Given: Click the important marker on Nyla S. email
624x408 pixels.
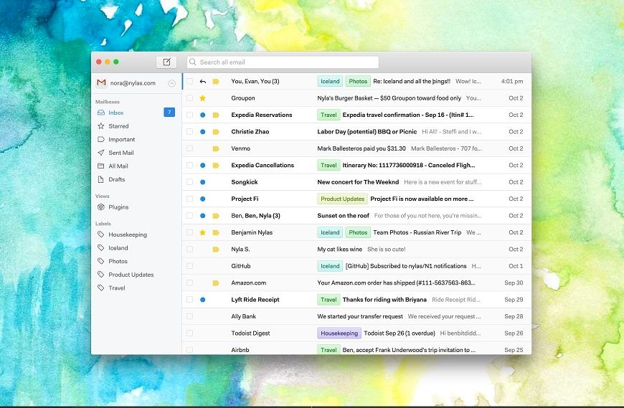Looking at the screenshot, I should pyautogui.click(x=216, y=250).
